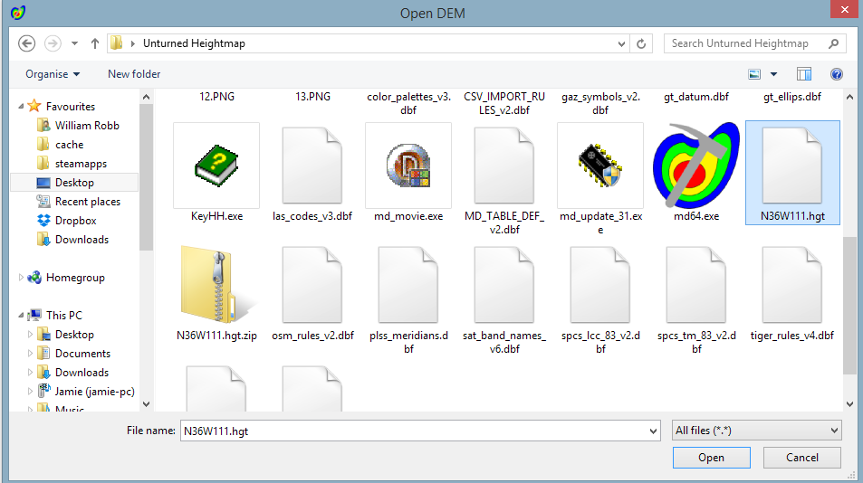Click the Search Unturned Heightmap box
Screen dimensions: 863x483
click(x=755, y=43)
